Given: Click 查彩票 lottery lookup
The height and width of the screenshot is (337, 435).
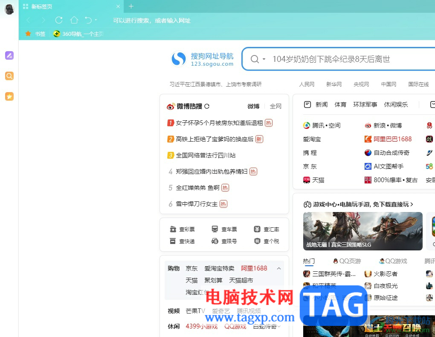Looking at the screenshot, I should (182, 230).
